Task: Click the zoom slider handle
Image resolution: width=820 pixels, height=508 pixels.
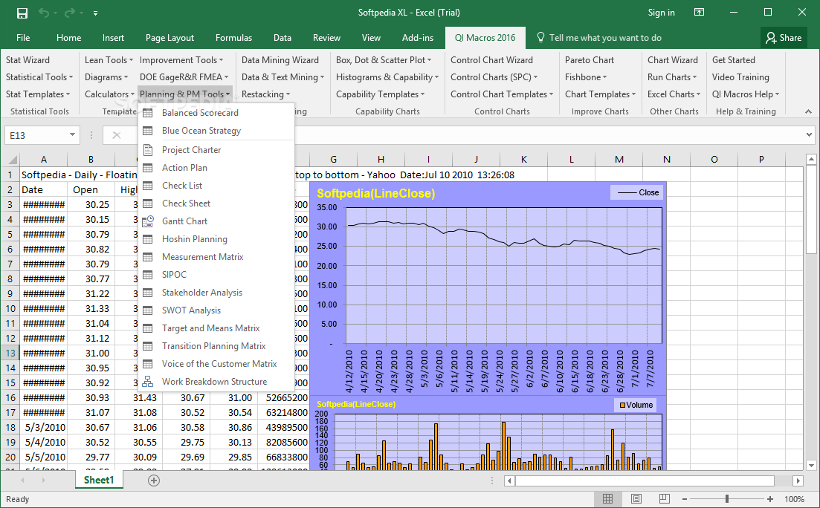Action: tap(727, 499)
